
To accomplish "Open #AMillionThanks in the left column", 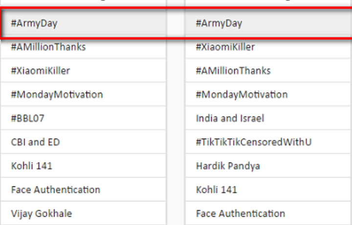I will click(x=48, y=47).
